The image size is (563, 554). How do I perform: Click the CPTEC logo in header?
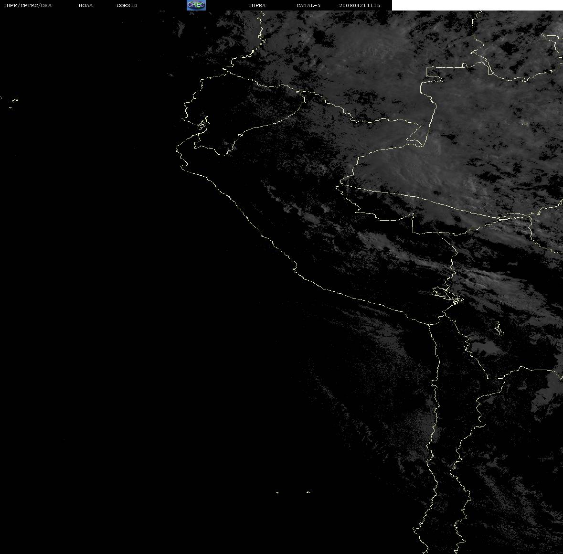196,5
